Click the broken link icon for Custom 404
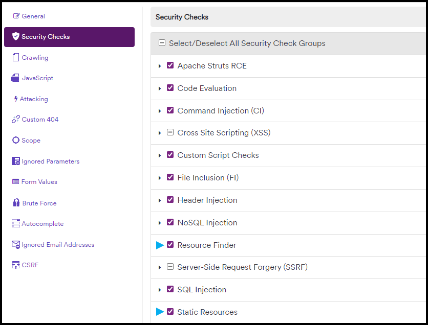 click(x=16, y=119)
